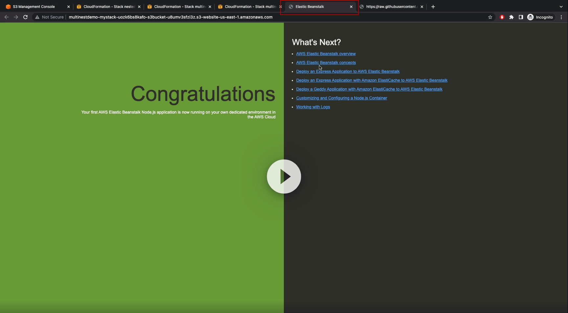Close the raw.githubusercontent tab

click(x=422, y=7)
